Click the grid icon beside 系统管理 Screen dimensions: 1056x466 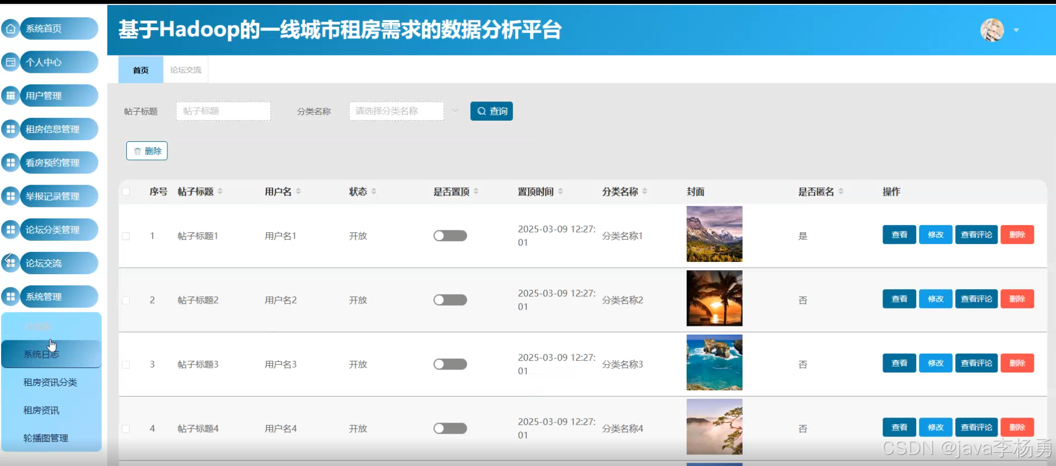coord(11,296)
